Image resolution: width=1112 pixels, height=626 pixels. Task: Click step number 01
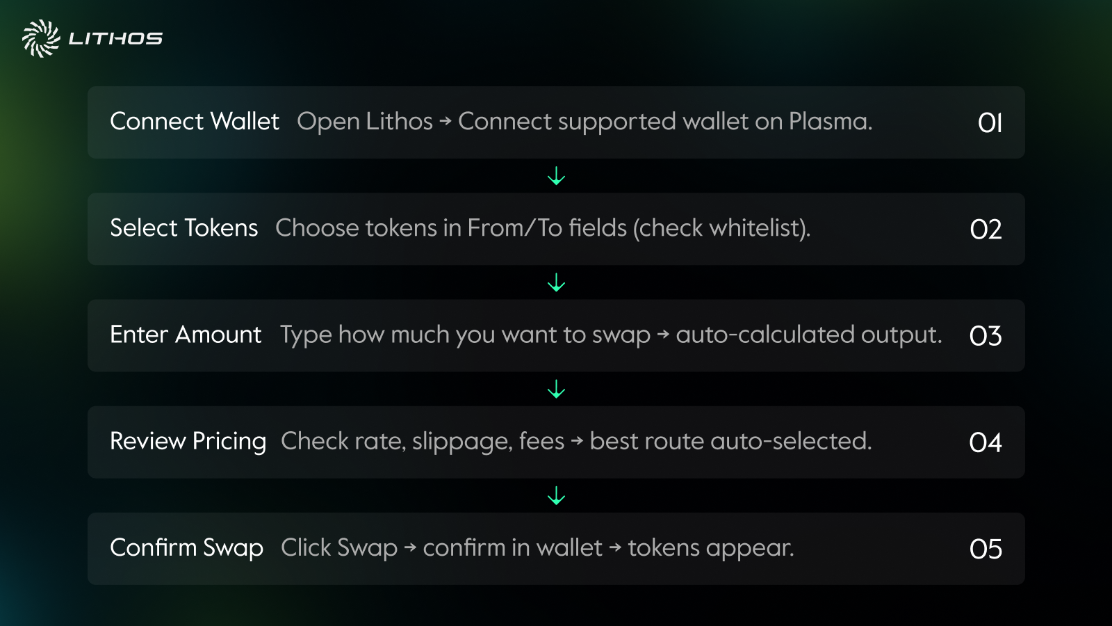click(x=990, y=123)
